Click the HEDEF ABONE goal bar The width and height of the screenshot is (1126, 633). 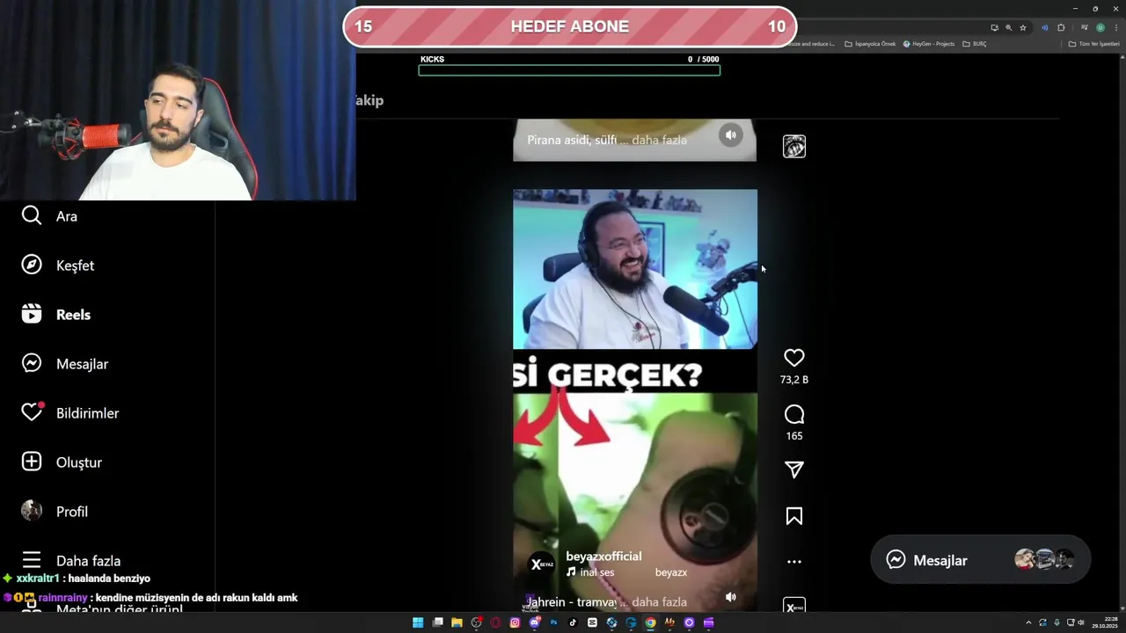tap(569, 26)
